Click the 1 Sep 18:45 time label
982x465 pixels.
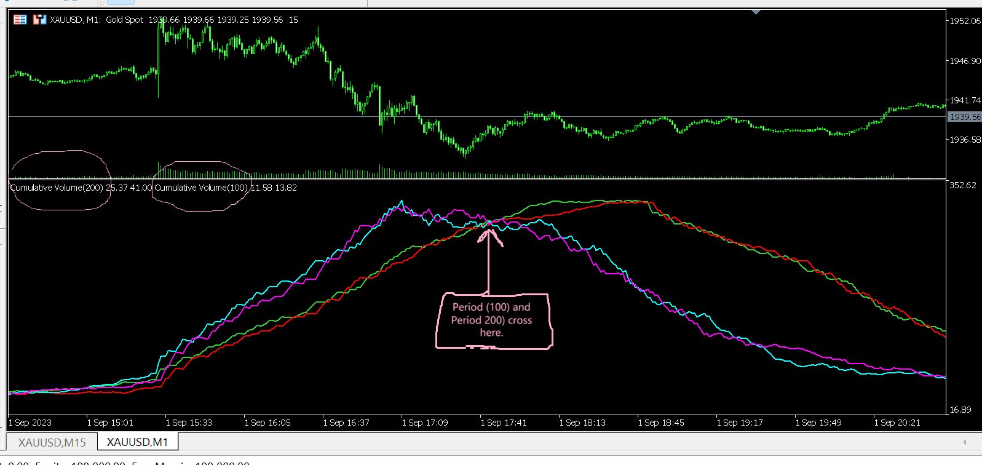[x=661, y=423]
